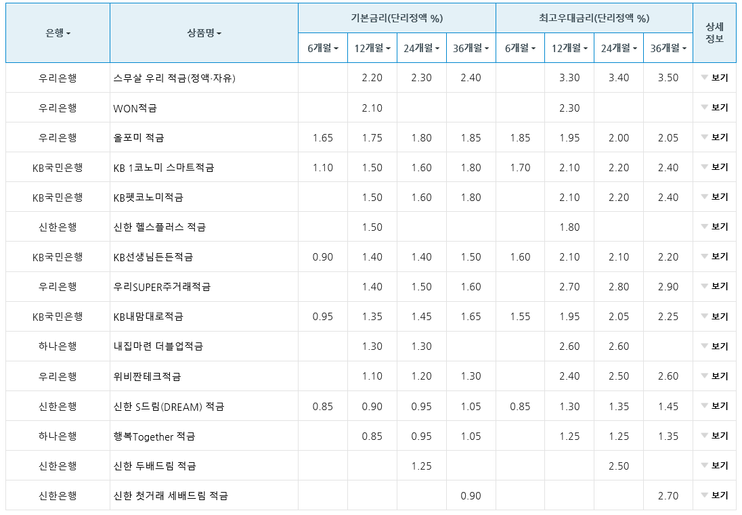The height and width of the screenshot is (515, 742).
Task: Select product name 신한 첫거래 세배드림 적금
Action: coord(171,495)
